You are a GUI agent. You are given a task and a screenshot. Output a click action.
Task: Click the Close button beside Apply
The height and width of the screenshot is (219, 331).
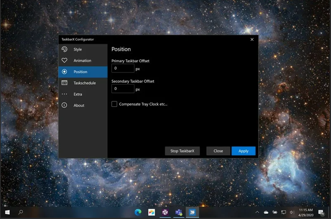coord(218,151)
